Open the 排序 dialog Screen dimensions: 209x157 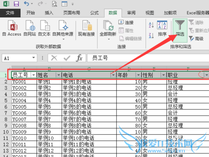[x=162, y=28]
